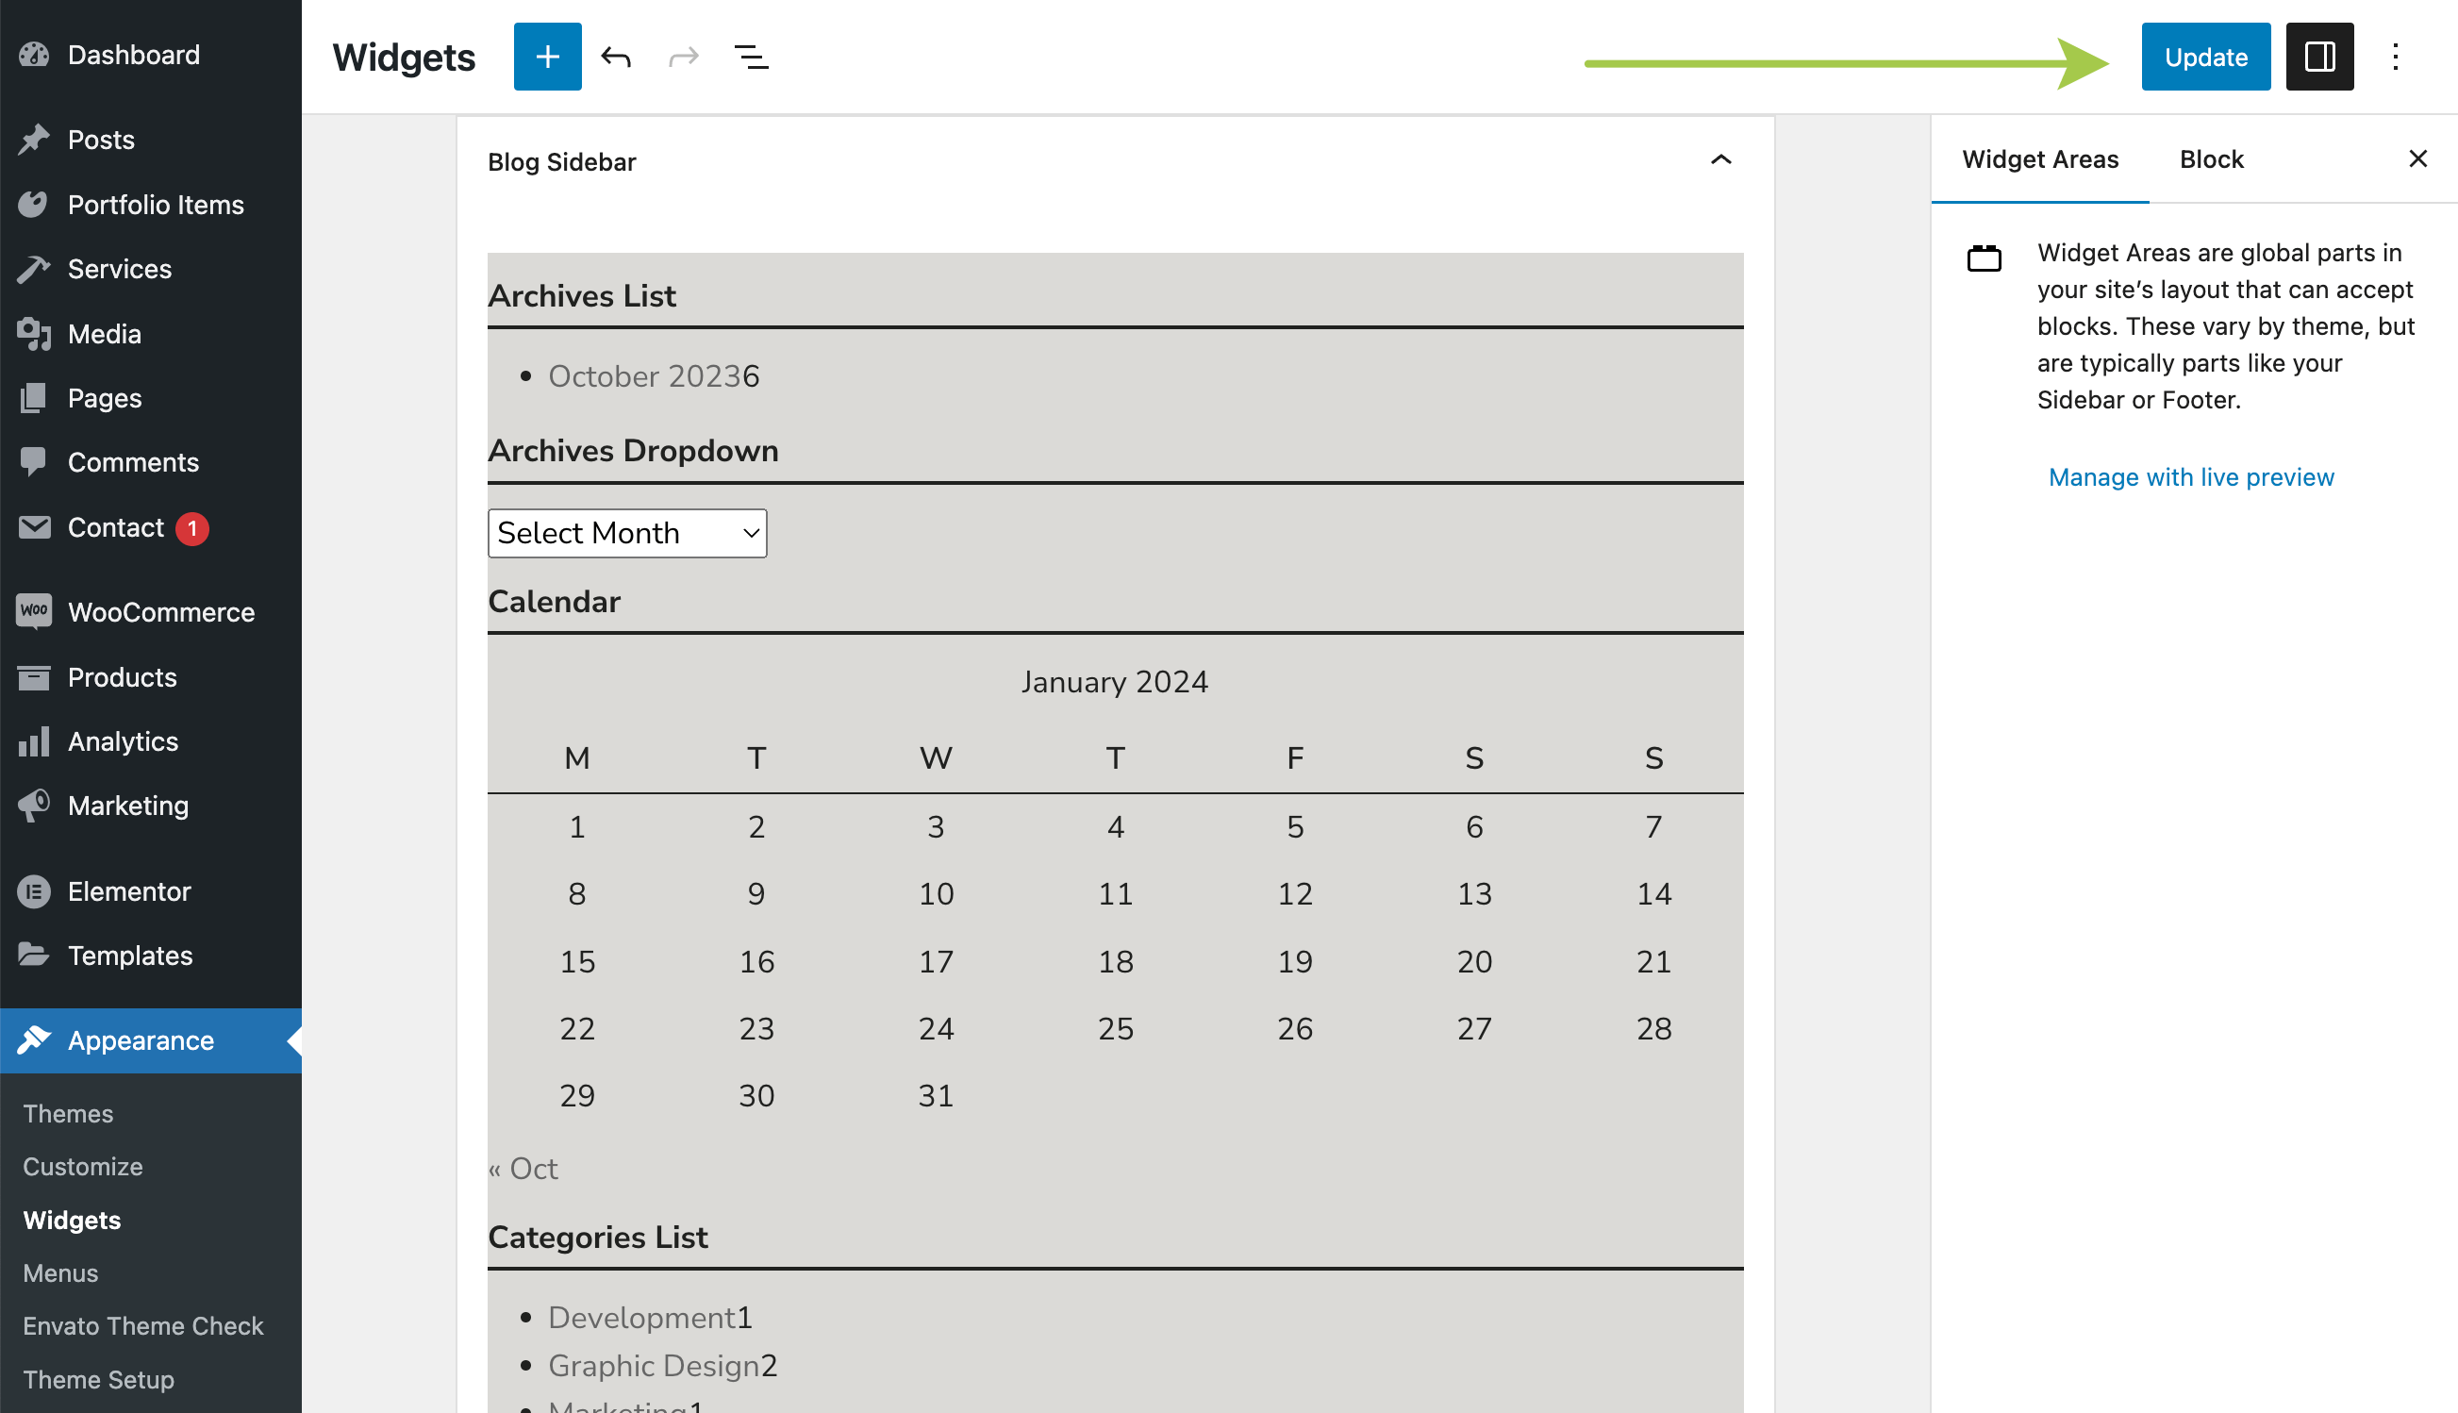
Task: Collapse the Blog Sidebar widget area
Action: pos(1719,160)
